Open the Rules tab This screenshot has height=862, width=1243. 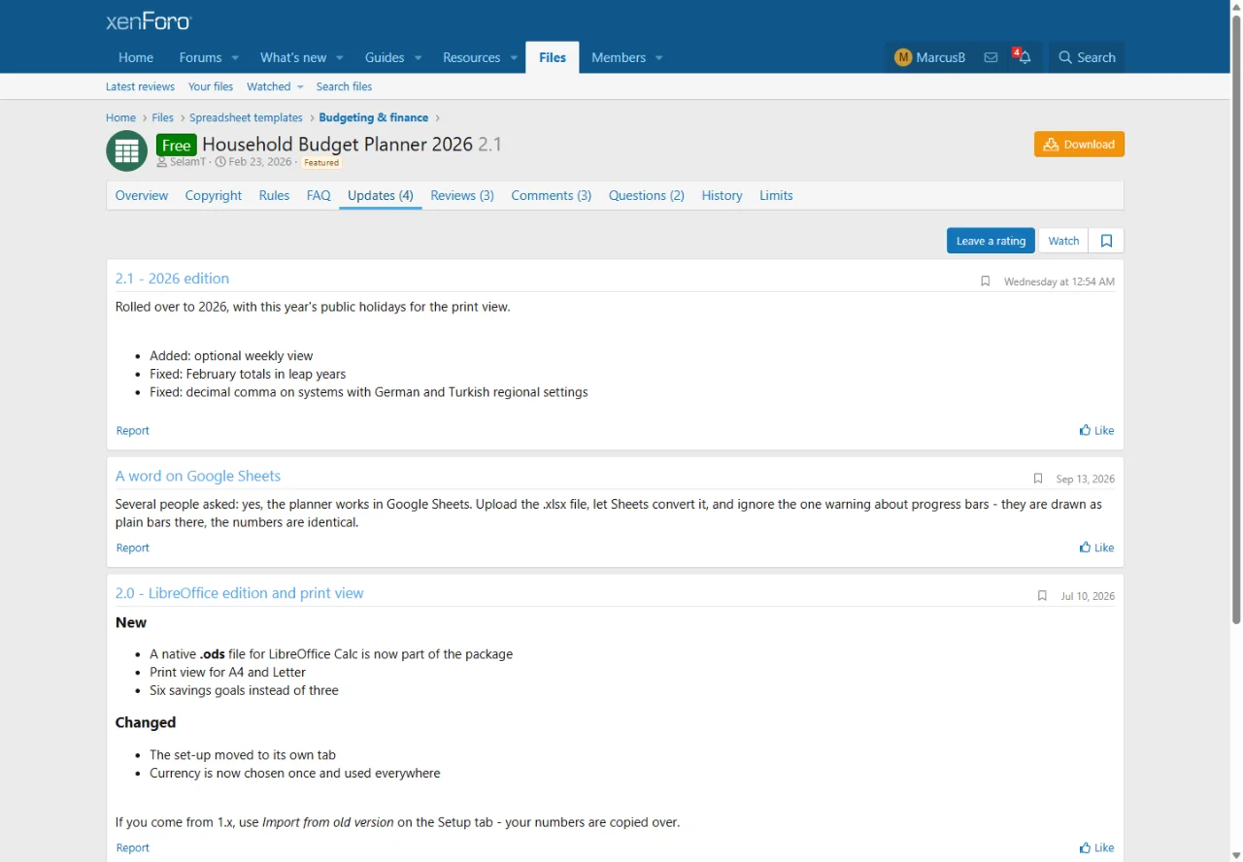point(274,195)
